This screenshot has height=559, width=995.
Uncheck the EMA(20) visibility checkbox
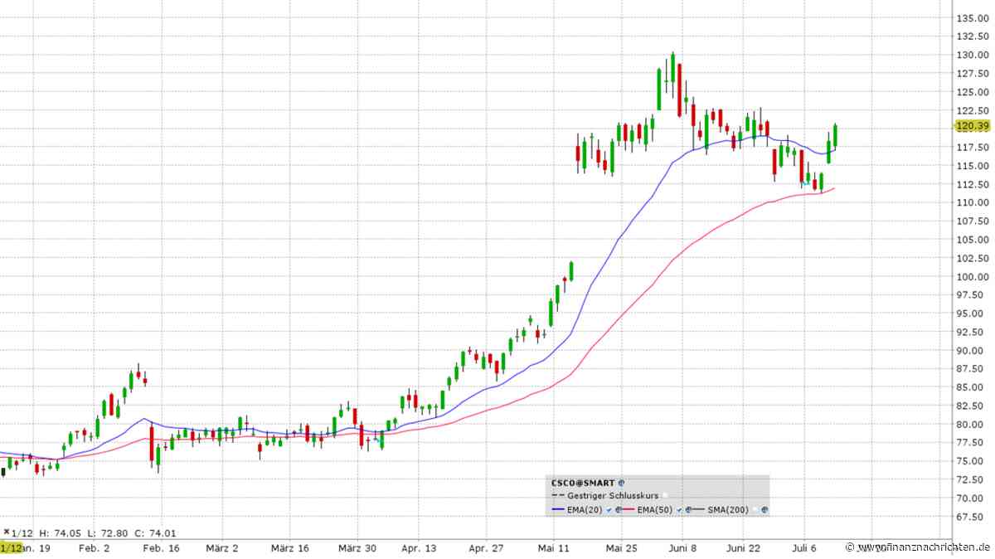coord(609,509)
